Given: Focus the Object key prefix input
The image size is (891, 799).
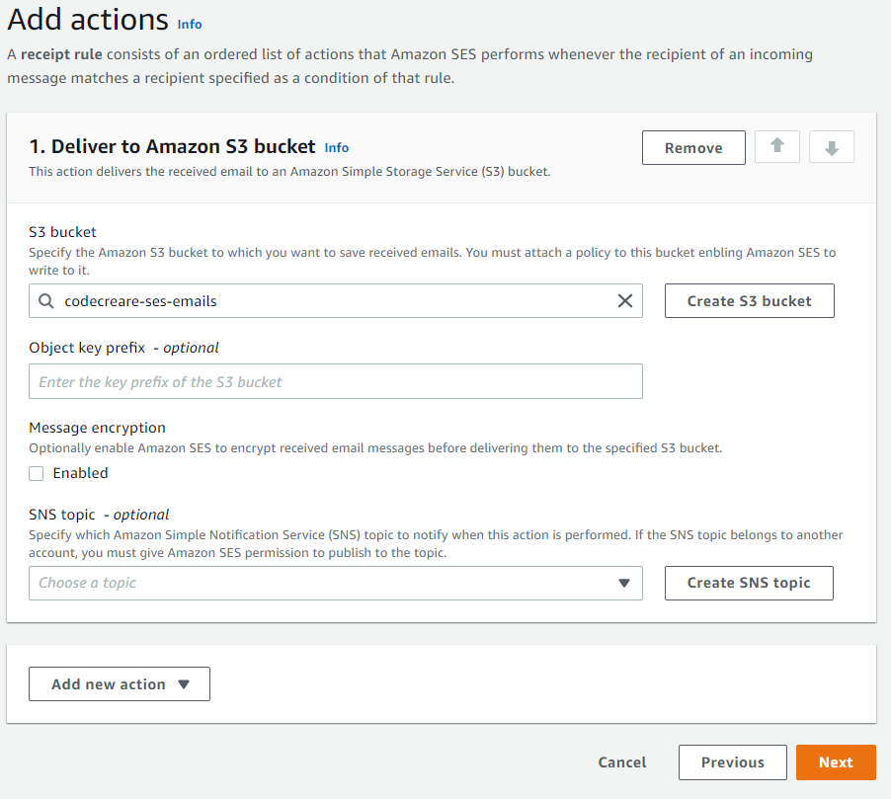Looking at the screenshot, I should 335,381.
